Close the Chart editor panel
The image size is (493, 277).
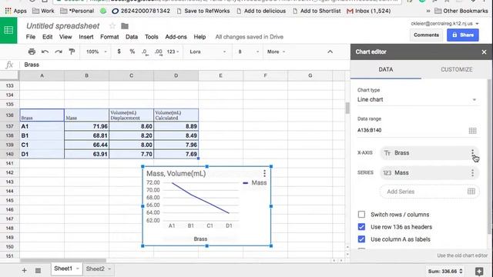(x=484, y=52)
